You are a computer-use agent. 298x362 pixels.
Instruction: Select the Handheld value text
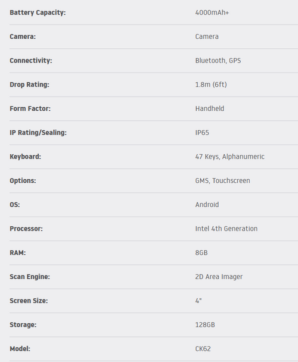click(210, 109)
